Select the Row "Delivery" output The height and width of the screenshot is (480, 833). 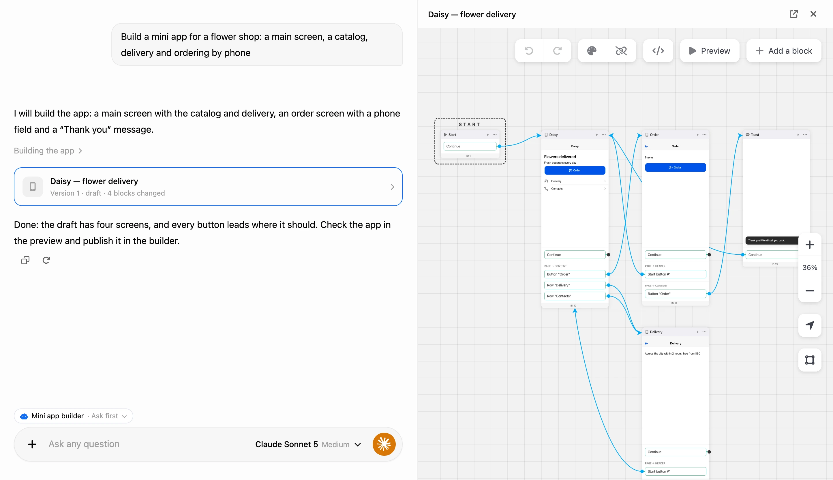click(x=575, y=285)
